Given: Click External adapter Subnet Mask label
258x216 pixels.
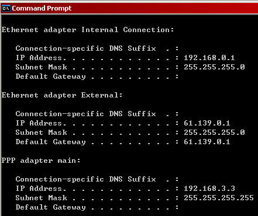Looking at the screenshot, I should coord(42,133).
